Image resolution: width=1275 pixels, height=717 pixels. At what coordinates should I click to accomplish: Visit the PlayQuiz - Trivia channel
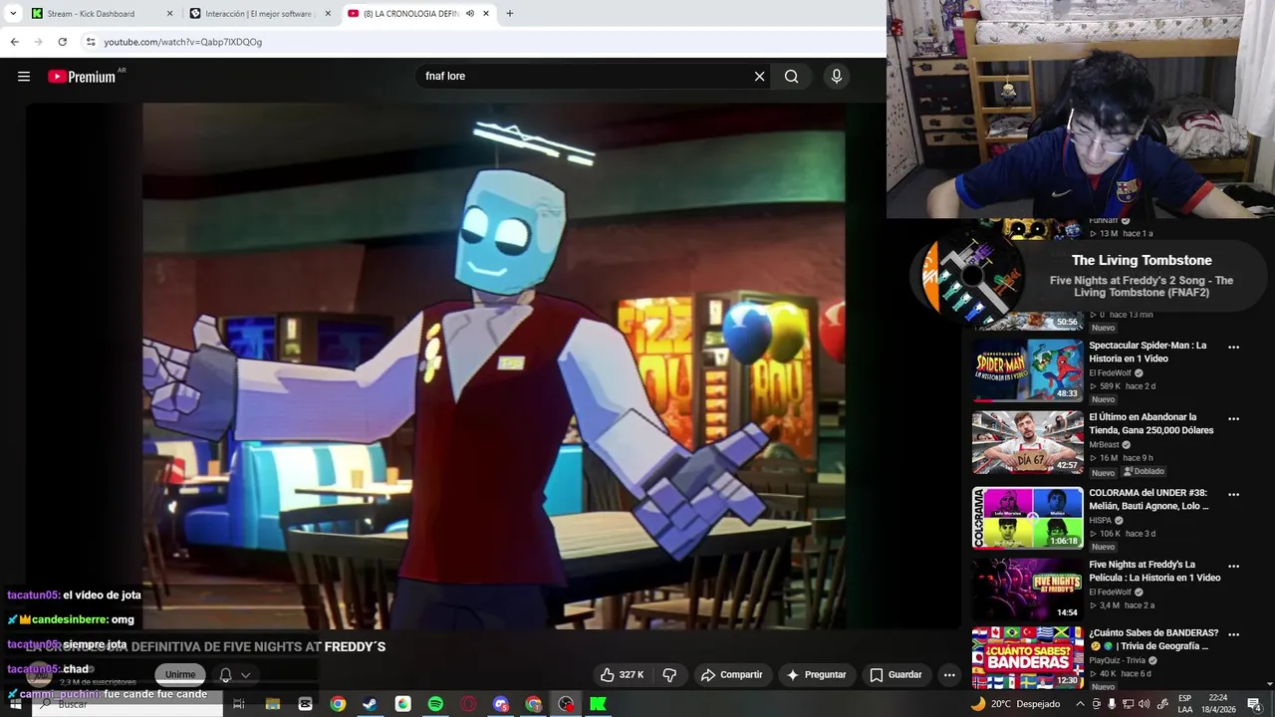tap(1116, 660)
